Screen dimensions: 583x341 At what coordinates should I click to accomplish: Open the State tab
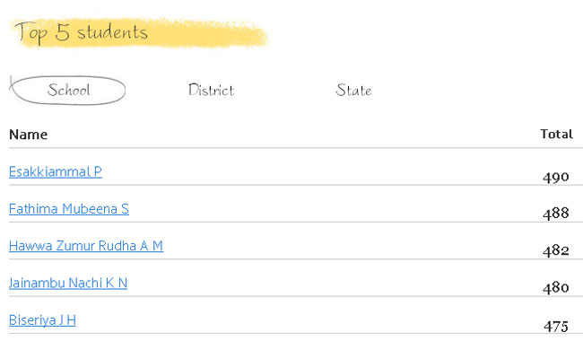[353, 90]
